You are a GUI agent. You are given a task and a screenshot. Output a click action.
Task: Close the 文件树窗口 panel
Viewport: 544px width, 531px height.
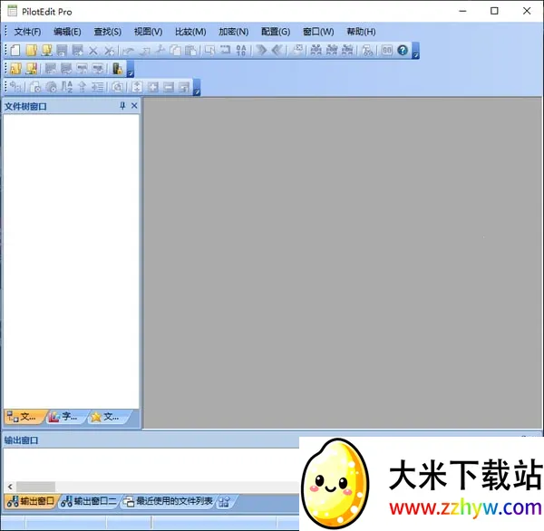pos(134,106)
